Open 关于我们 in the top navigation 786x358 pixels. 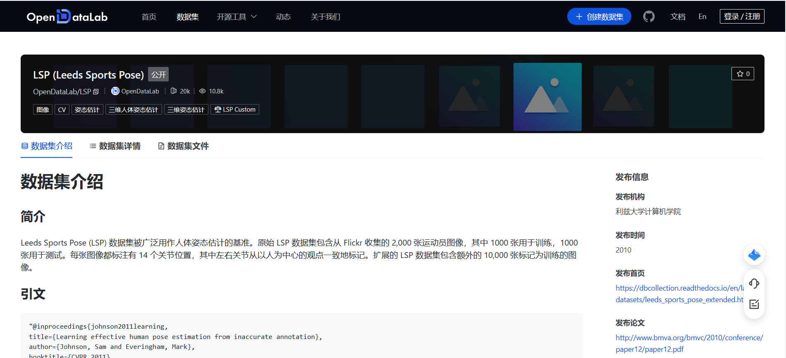click(x=325, y=17)
